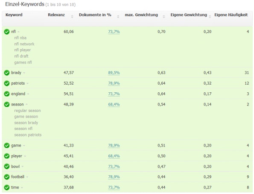The height and width of the screenshot is (194, 254).
Task: Open the 73,7% link in nfl row
Action: click(114, 32)
